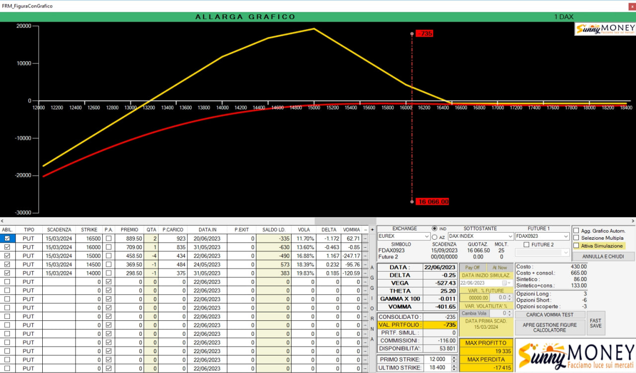Click the red 16 066.00 price marker on chart
636x373 pixels.
(x=432, y=201)
